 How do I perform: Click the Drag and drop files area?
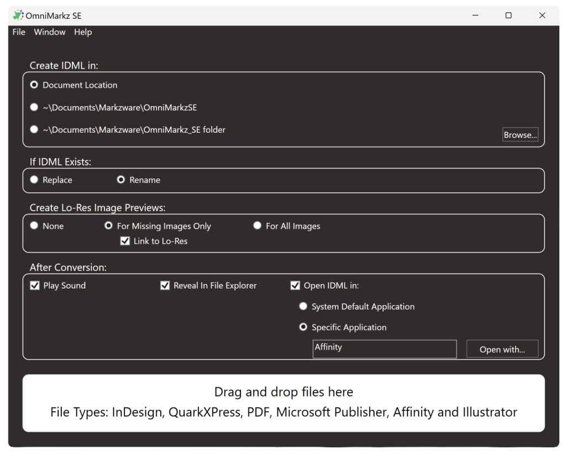(284, 403)
